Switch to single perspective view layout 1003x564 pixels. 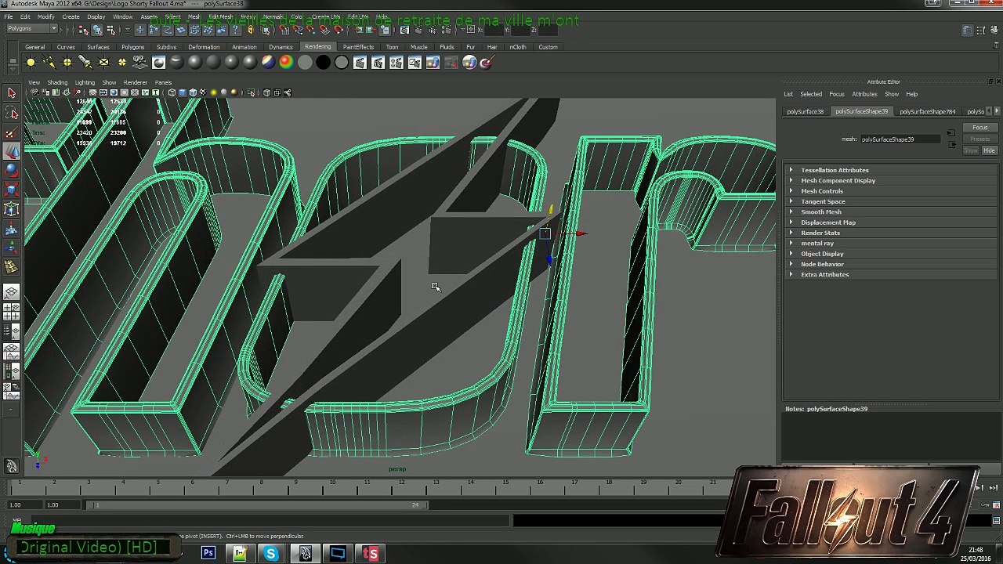(12, 292)
